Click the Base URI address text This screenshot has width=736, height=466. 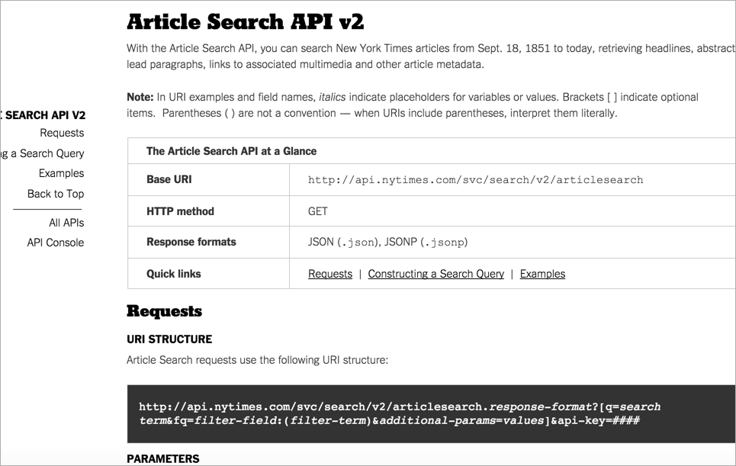(475, 180)
